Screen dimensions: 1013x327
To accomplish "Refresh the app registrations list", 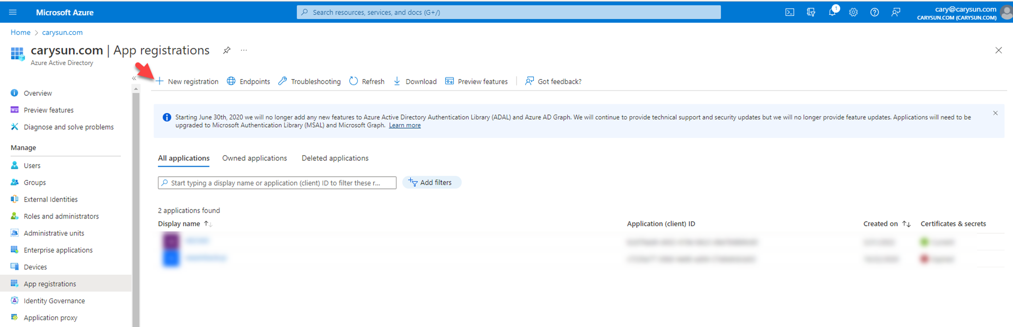I will click(367, 81).
